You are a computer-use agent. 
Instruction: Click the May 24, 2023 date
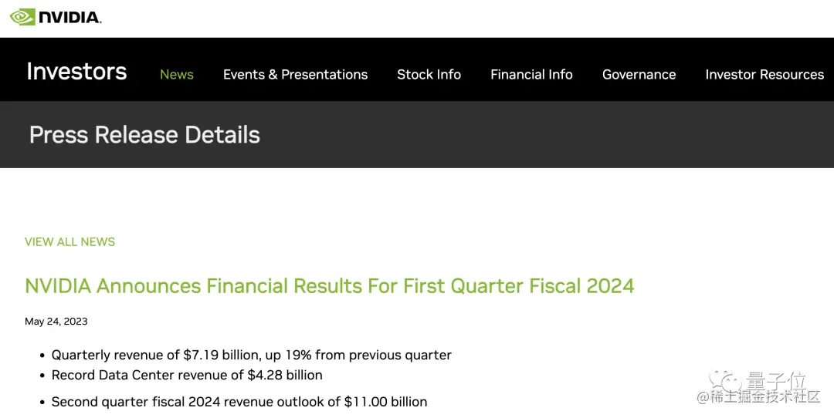pyautogui.click(x=56, y=322)
